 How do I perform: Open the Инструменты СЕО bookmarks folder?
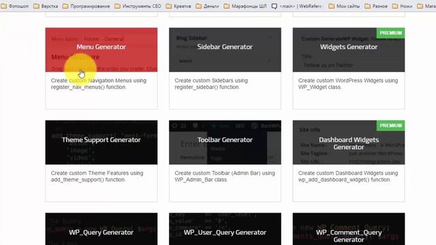[x=138, y=6]
